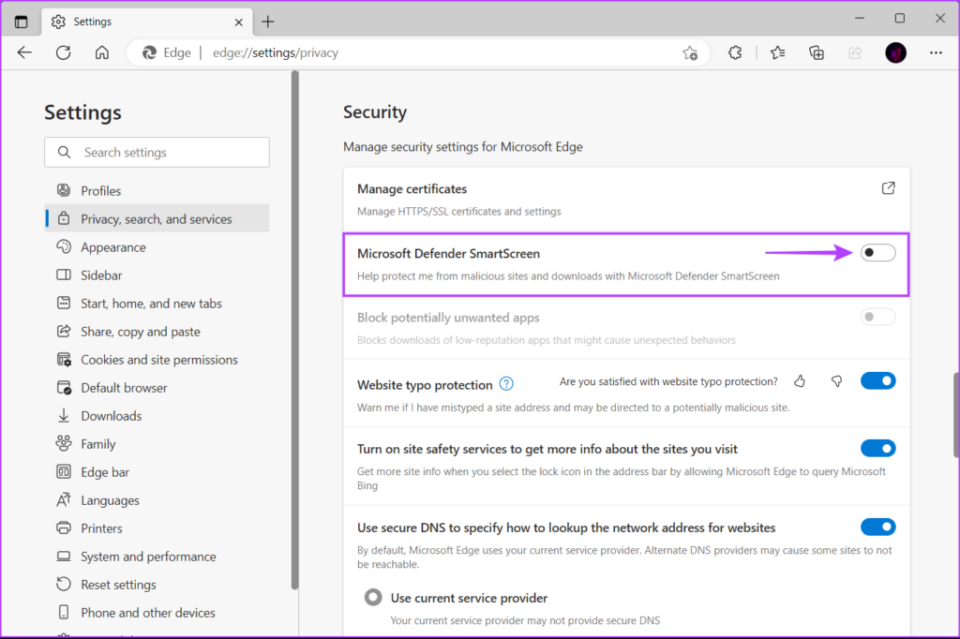Go back using the back arrow

[24, 52]
